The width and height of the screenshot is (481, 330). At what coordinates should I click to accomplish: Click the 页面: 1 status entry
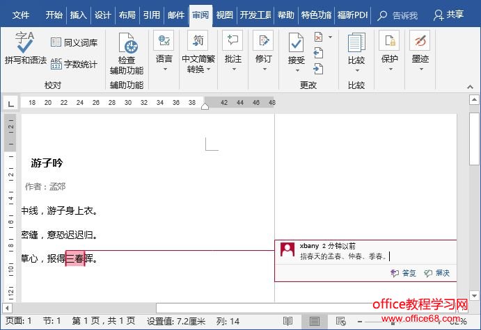pos(18,321)
